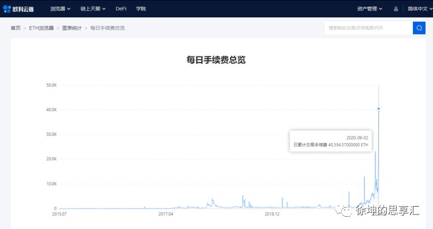This screenshot has height=229, width=433.
Task: Navigate to 图表统计 breadcrumb link
Action: click(72, 28)
